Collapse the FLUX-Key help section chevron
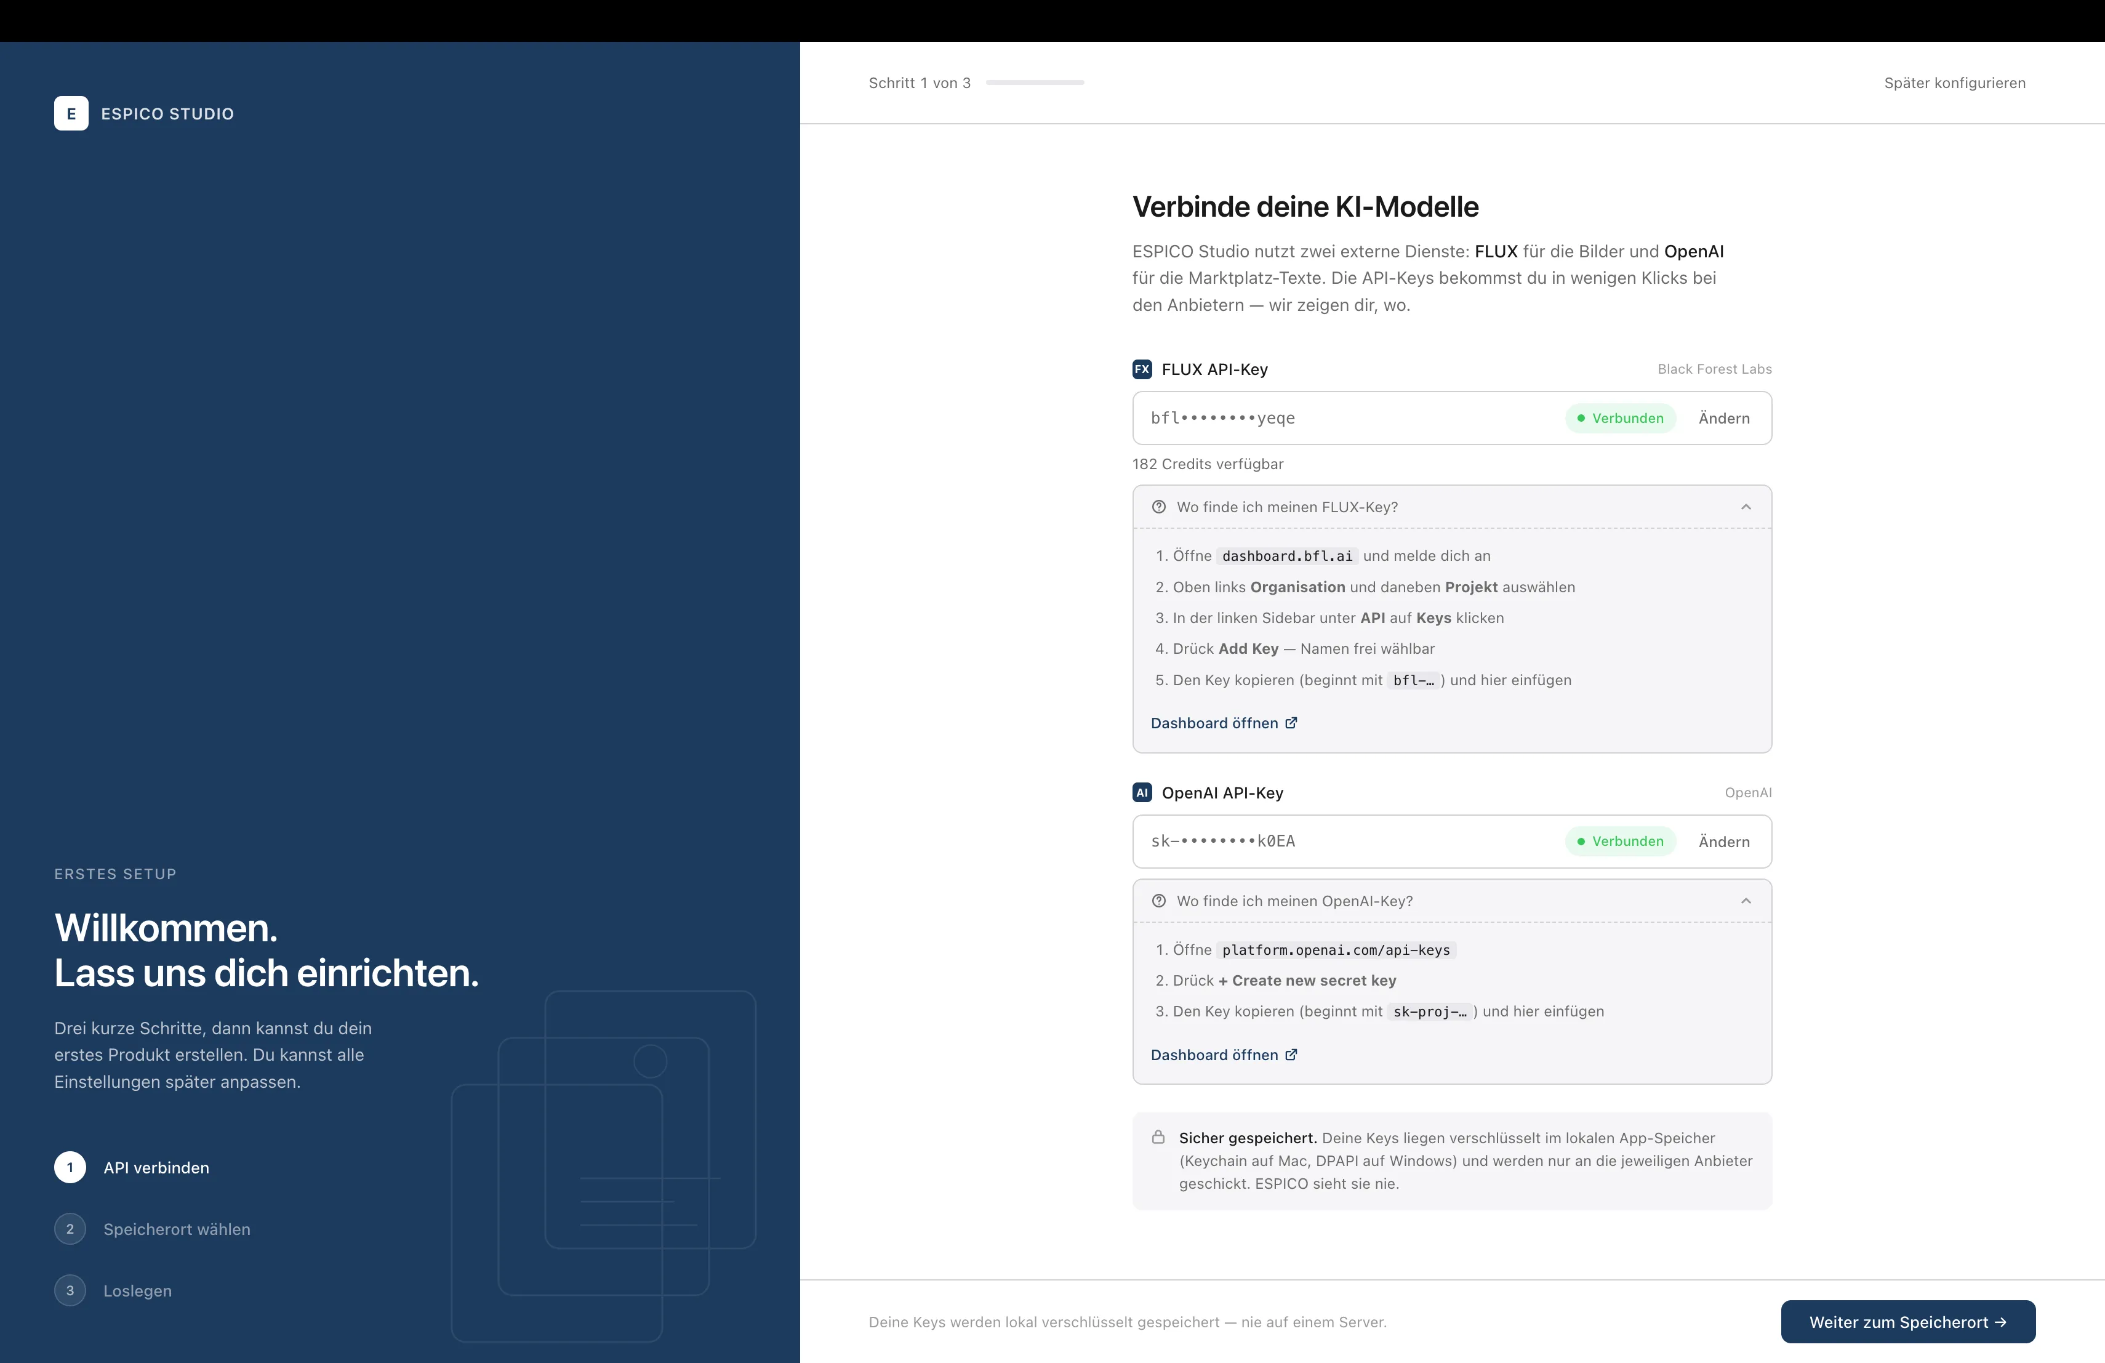Image resolution: width=2105 pixels, height=1363 pixels. tap(1746, 507)
